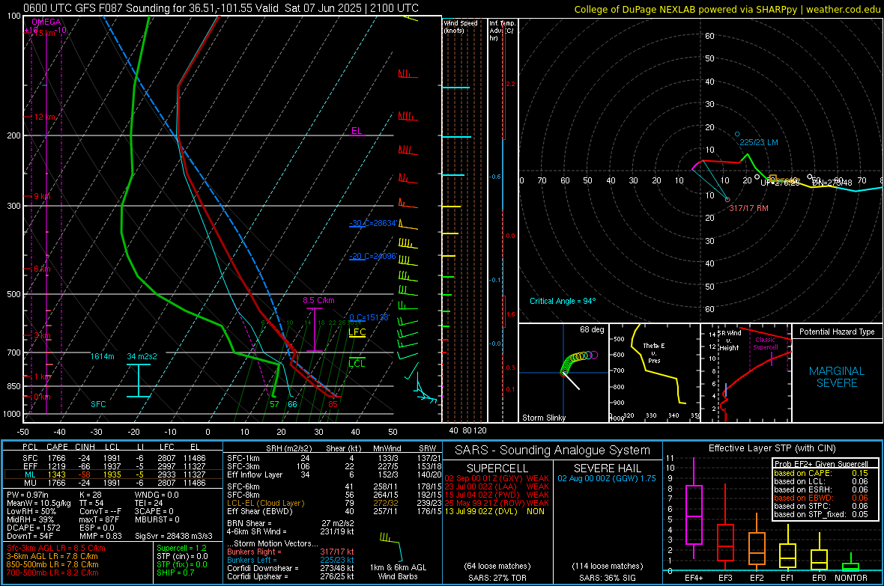Click the 1km & 6km AGL Wind Barbs label
This screenshot has height=586, width=884.
(398, 572)
